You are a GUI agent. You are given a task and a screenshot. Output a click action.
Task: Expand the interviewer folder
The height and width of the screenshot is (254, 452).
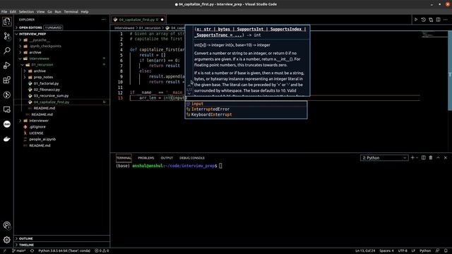[39, 121]
